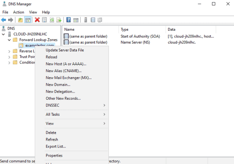
Task: Click the red X Delete toolbar icon
Action: 37,20
